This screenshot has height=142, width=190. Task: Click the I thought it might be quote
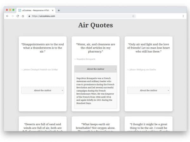coord(149,127)
